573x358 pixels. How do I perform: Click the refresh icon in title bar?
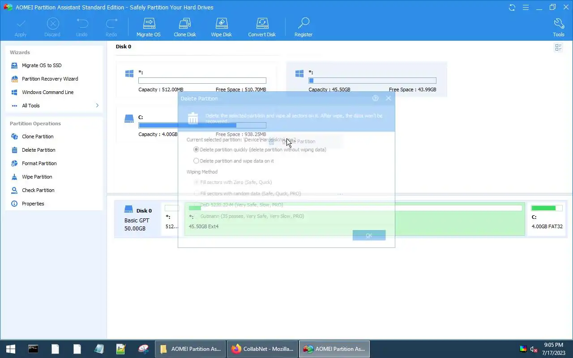[x=512, y=8]
